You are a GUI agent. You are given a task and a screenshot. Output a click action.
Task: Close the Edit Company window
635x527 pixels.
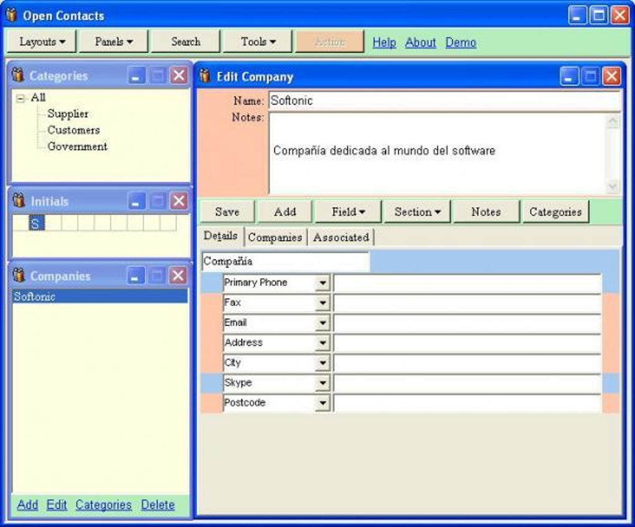pos(611,77)
